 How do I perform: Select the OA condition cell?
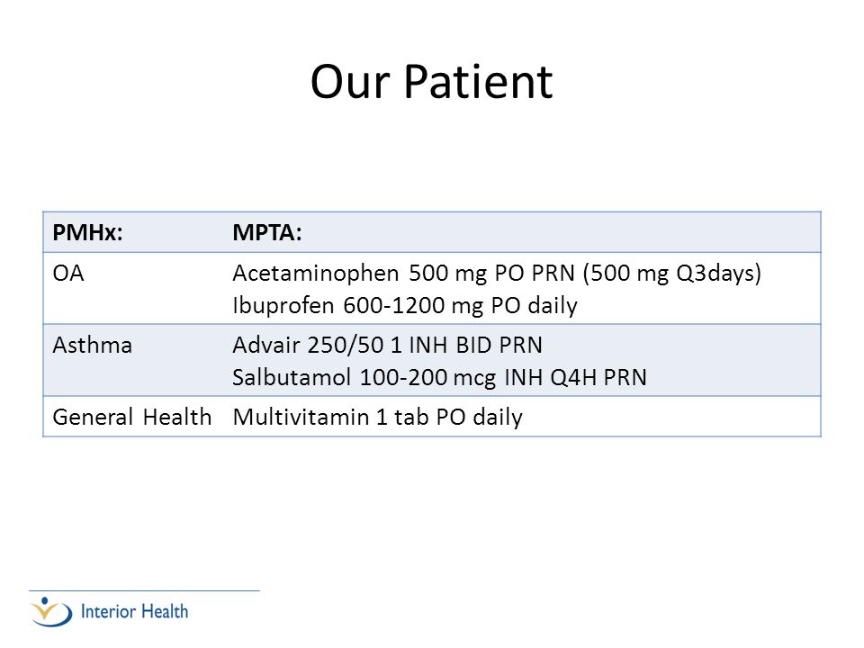(68, 274)
